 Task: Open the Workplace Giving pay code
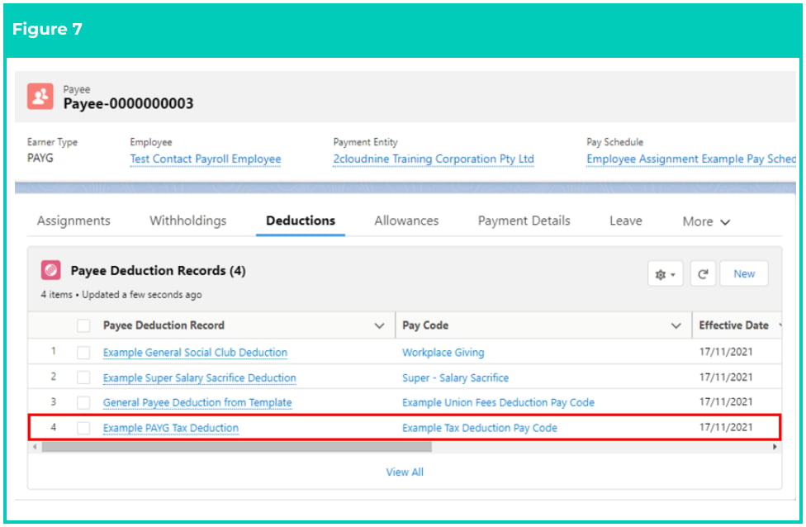pyautogui.click(x=443, y=352)
